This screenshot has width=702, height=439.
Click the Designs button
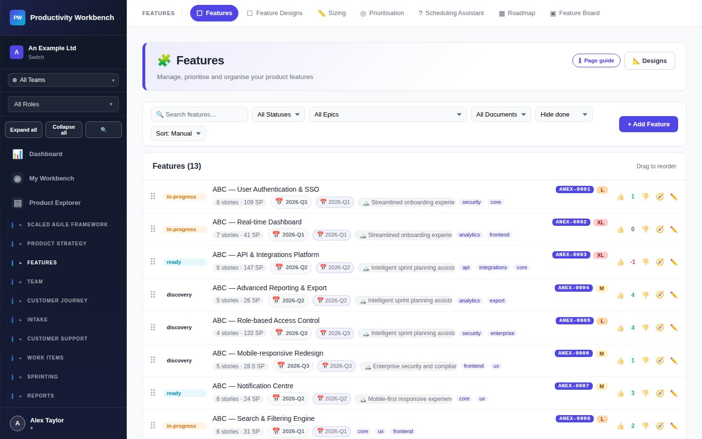[650, 61]
